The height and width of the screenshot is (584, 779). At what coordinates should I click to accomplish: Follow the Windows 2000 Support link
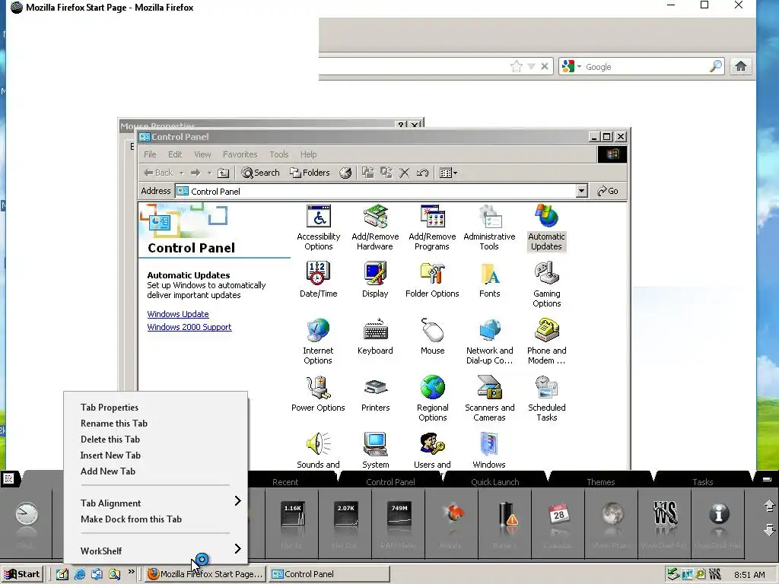tap(189, 327)
